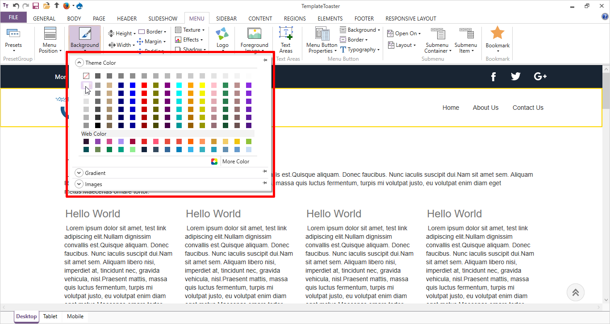
Task: Switch to Mobile view
Action: click(x=75, y=316)
